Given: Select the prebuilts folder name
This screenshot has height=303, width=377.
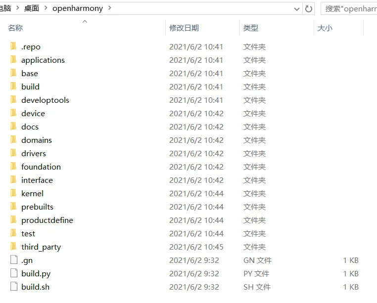Looking at the screenshot, I should (37, 207).
